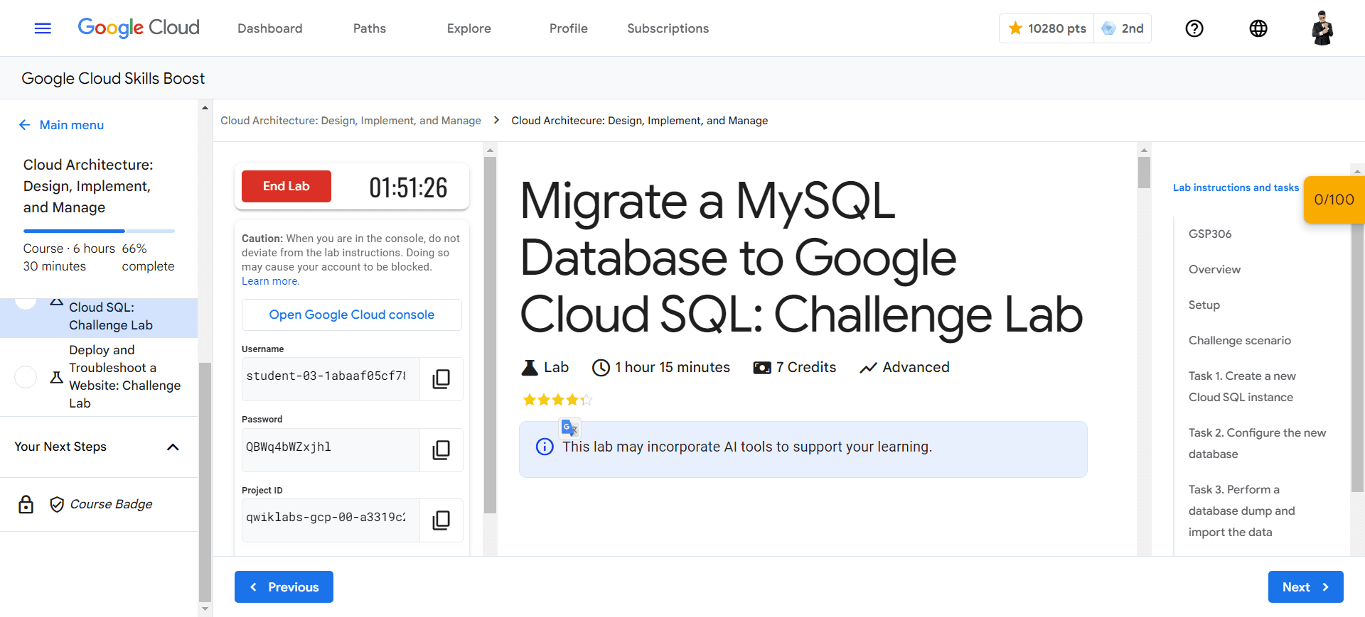
Task: Toggle completion circle for Cloud SQL Challenge Lab
Action: [26, 303]
